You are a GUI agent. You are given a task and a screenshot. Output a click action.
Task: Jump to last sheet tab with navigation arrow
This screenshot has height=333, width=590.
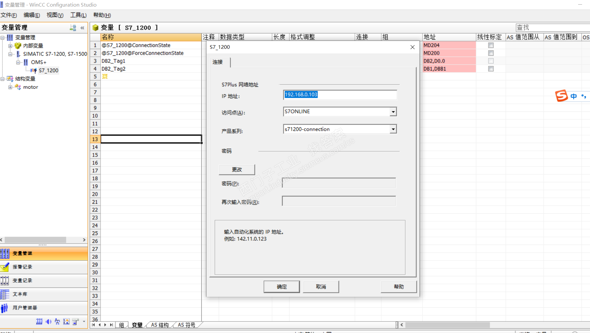pos(111,325)
